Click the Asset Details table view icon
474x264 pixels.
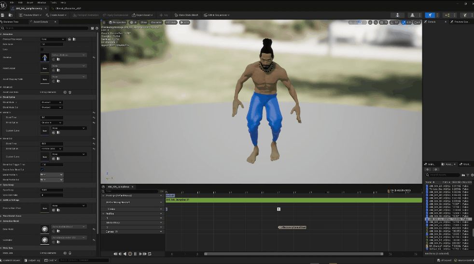[x=92, y=28]
